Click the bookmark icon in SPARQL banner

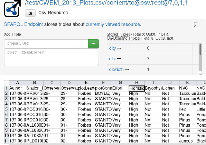click(195, 24)
